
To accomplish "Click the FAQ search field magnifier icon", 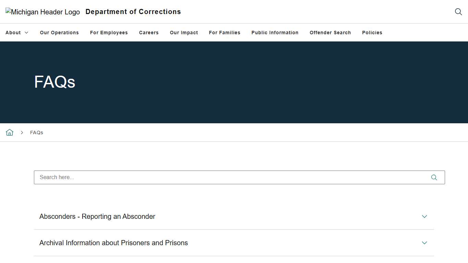I will click(434, 177).
